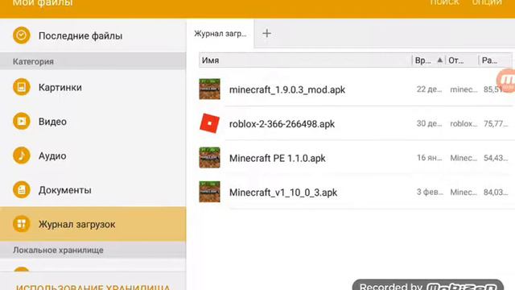Click the 54,43... size cell
Screen dimensions: 515x290
pyautogui.click(x=496, y=158)
